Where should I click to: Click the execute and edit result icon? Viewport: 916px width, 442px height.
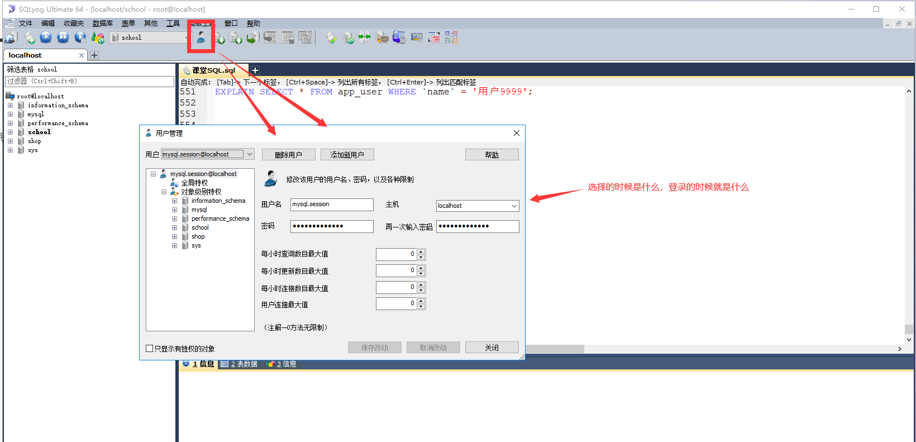click(80, 37)
